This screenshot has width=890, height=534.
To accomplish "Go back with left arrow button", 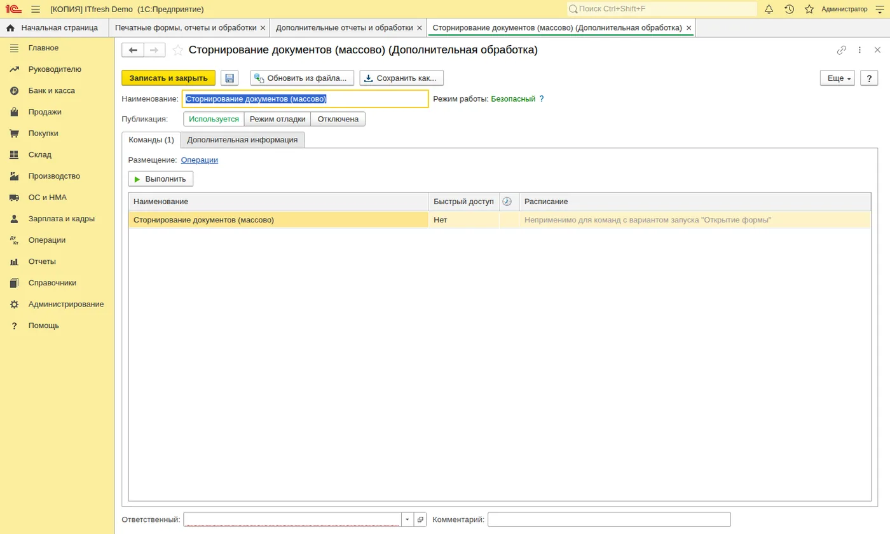I will click(133, 50).
